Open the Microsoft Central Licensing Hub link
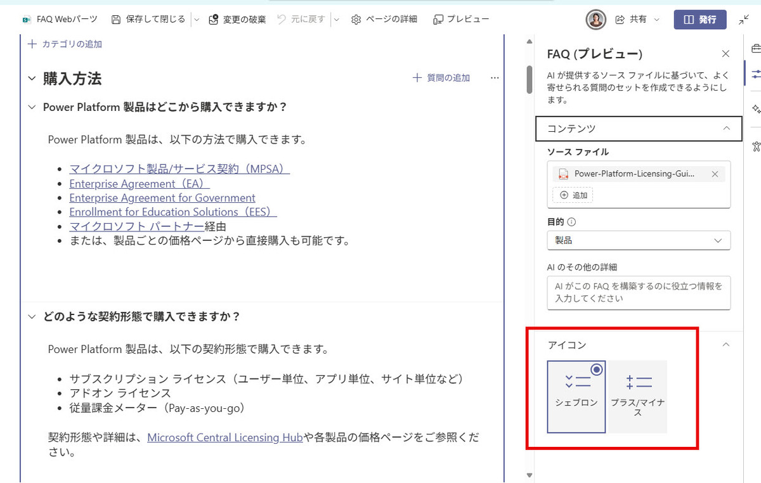The image size is (761, 483). 225,437
